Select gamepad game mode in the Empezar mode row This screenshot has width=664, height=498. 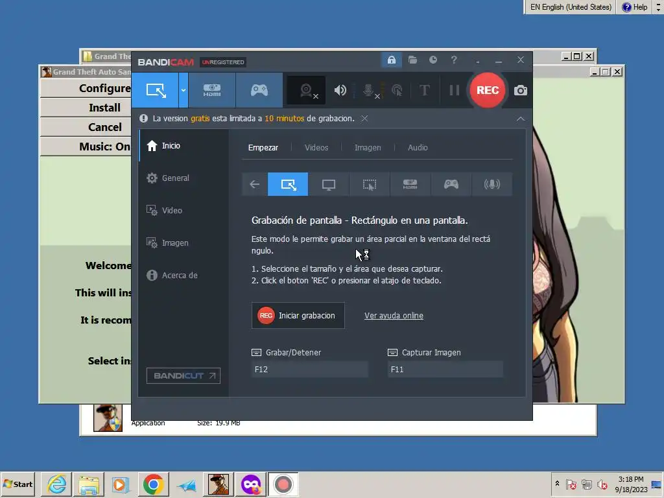click(451, 184)
